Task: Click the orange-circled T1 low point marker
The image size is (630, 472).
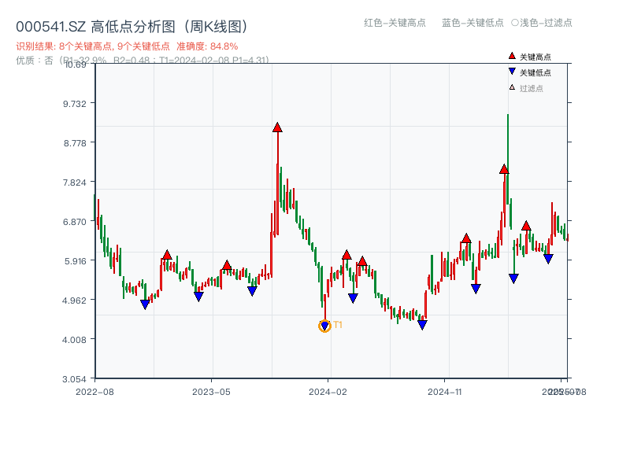Action: tap(324, 325)
